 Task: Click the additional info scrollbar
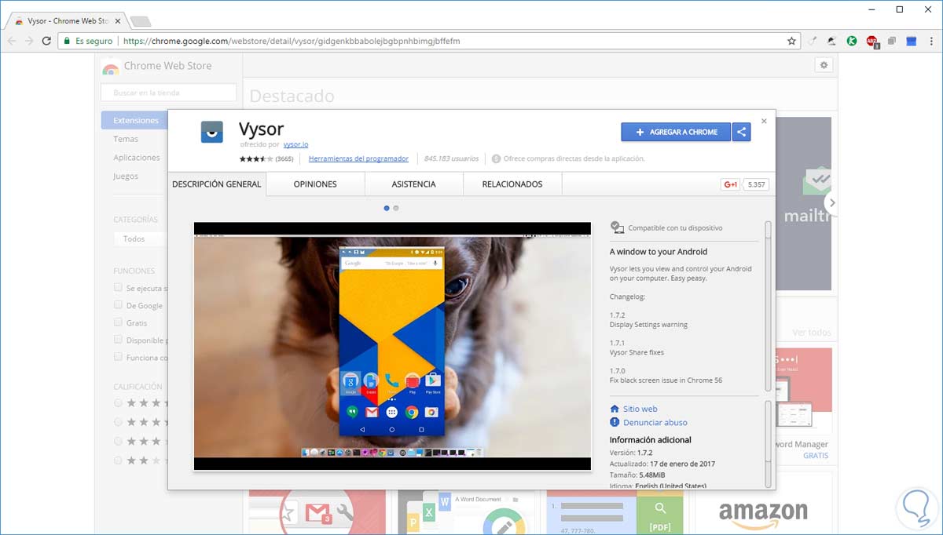pyautogui.click(x=768, y=443)
